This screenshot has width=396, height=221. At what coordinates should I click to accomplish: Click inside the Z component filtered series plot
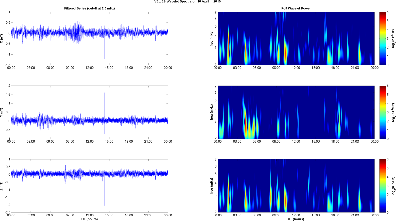90,186
